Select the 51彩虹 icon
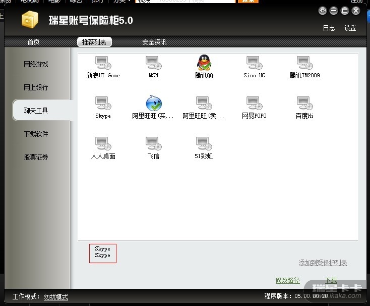This screenshot has width=370, height=306. 204,143
